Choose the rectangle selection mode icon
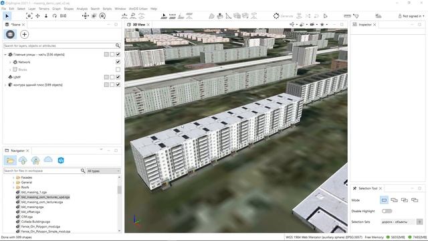This screenshot has width=428, height=241. (x=384, y=200)
